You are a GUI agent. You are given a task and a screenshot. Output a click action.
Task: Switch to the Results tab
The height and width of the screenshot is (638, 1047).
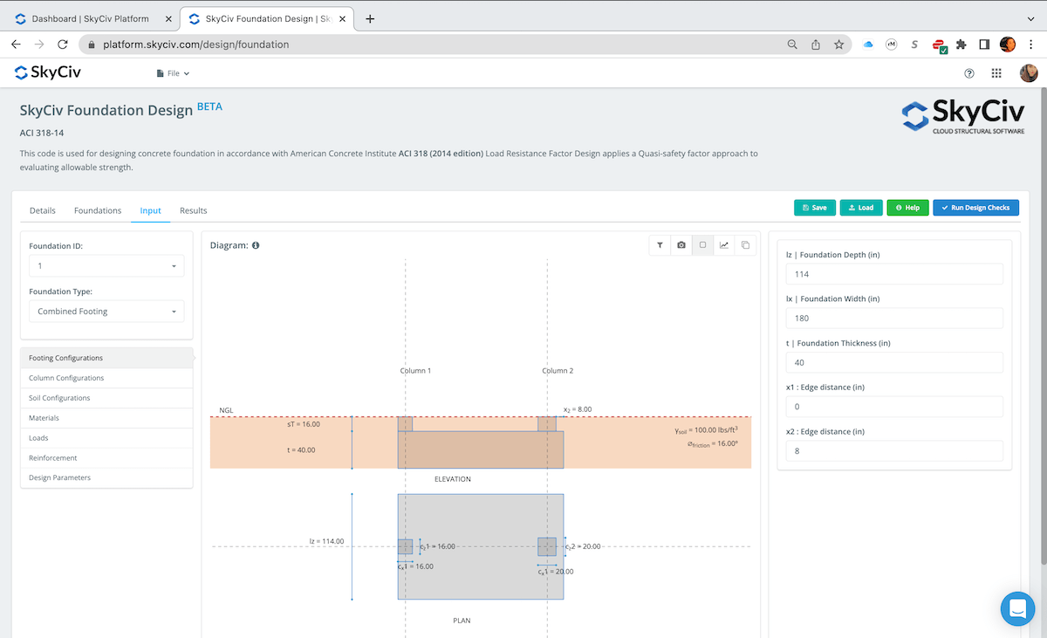pos(193,210)
